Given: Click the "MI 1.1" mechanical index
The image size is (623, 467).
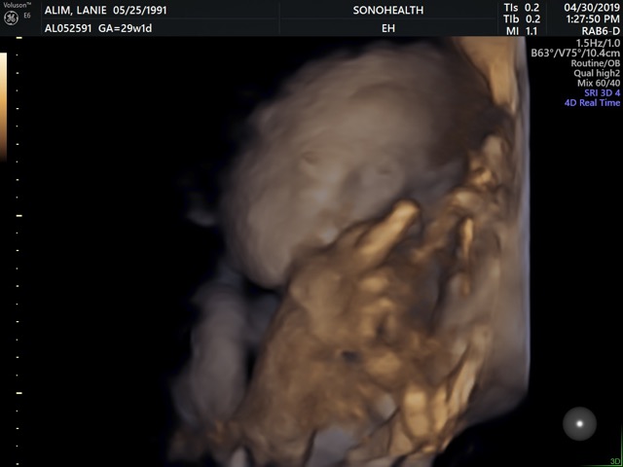Looking at the screenshot, I should pos(523,30).
